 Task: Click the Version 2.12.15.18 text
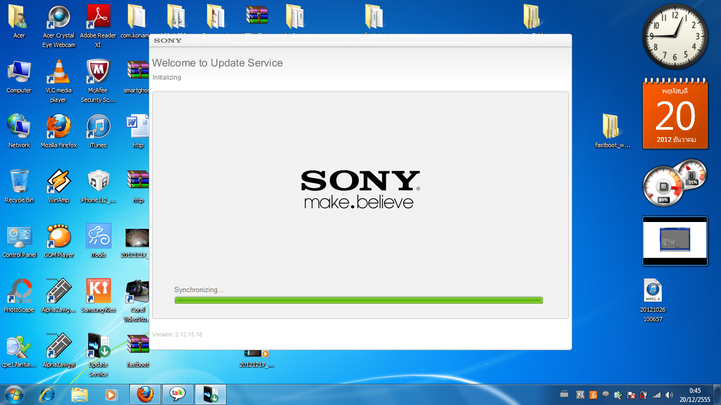[x=177, y=334]
